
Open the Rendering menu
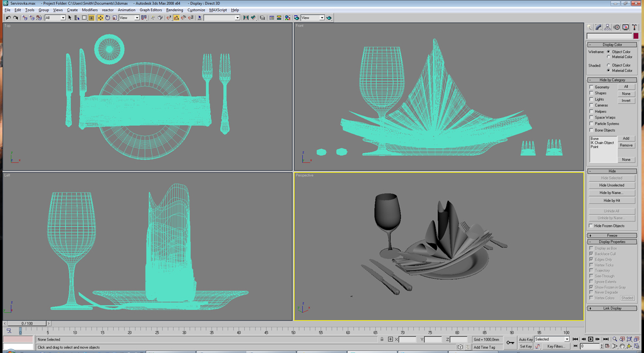pyautogui.click(x=174, y=10)
